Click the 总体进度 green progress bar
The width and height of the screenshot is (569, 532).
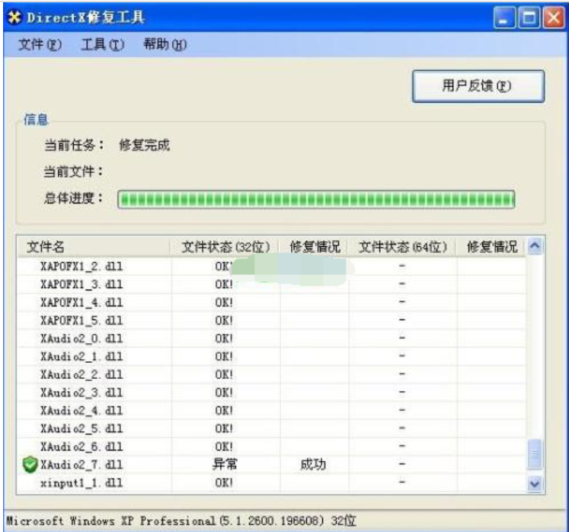pos(316,200)
